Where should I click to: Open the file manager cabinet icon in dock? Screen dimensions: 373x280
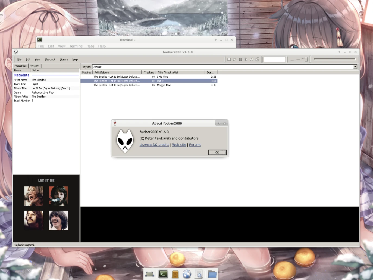(175, 274)
